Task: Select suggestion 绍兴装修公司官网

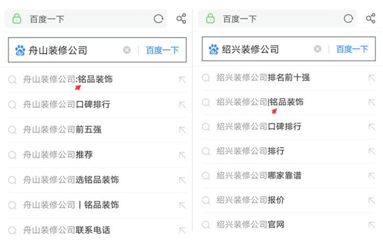Action: point(289,225)
